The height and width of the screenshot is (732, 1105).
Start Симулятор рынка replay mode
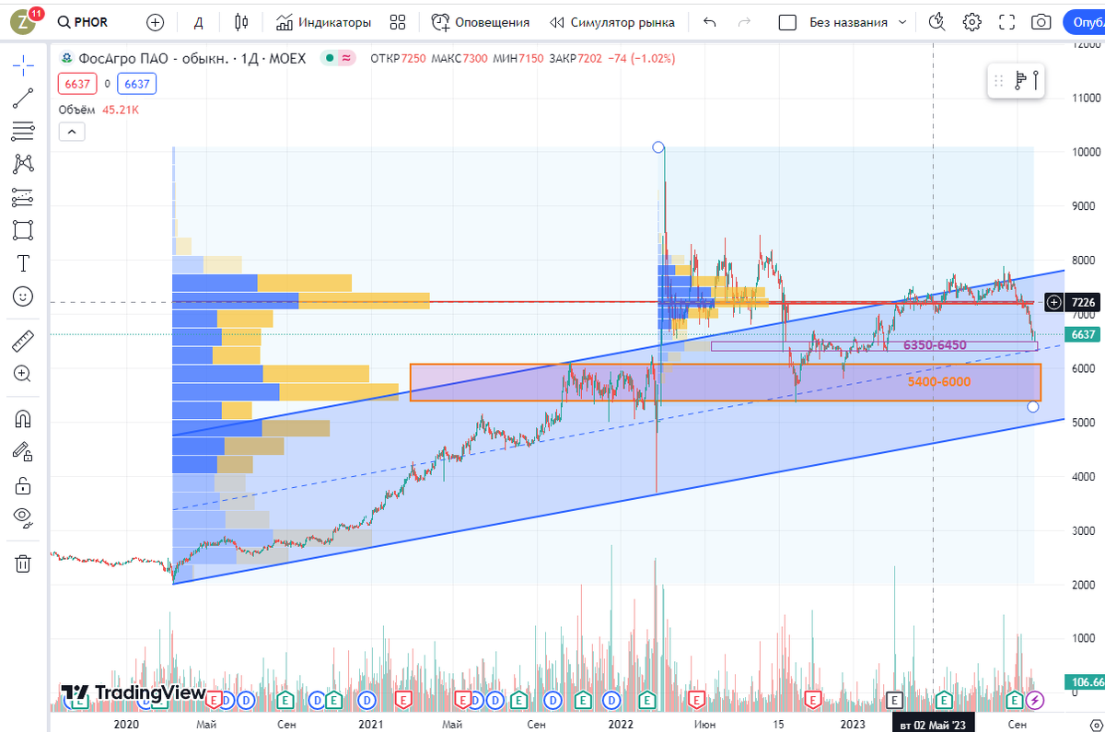611,22
